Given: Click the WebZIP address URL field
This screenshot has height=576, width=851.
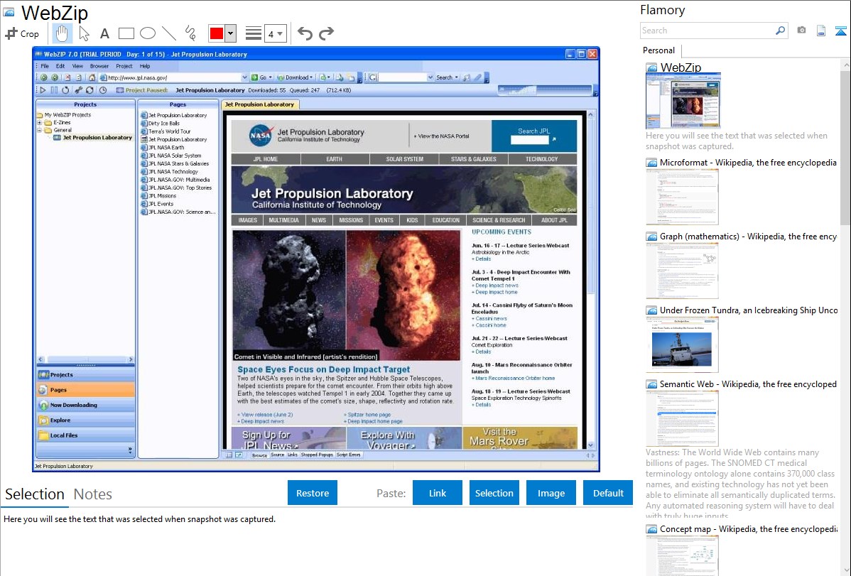Looking at the screenshot, I should [x=173, y=77].
